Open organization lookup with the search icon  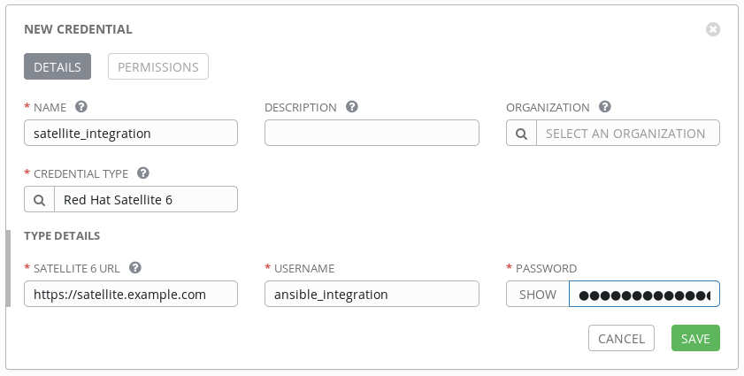[x=521, y=133]
